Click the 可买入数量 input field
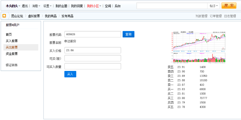The width and height of the screenshot is (241, 120). point(93,66)
